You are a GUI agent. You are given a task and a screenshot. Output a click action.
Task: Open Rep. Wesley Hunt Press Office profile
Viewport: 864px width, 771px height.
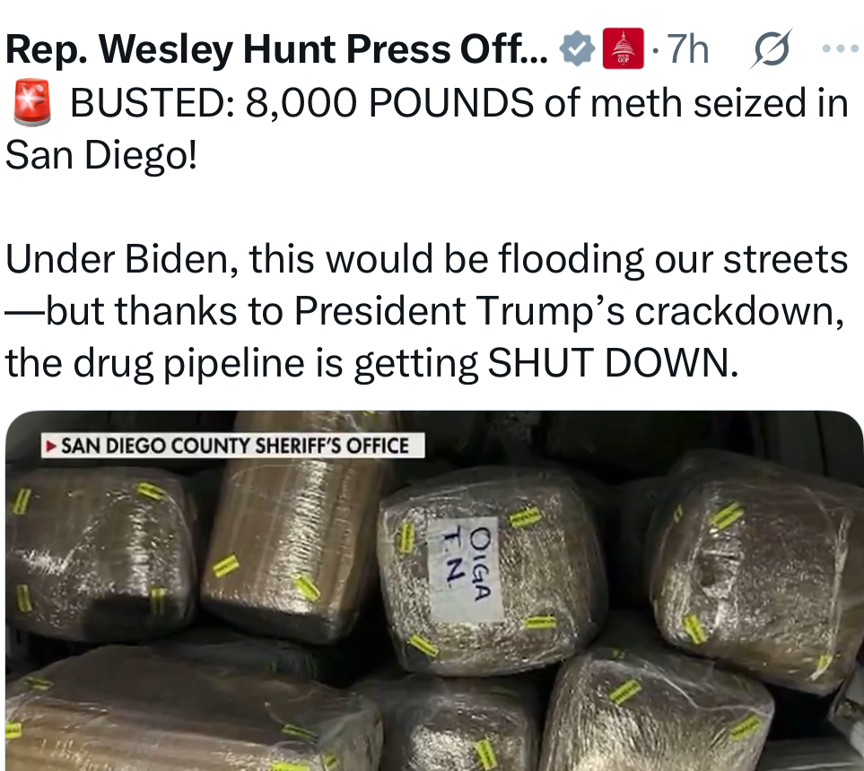276,49
